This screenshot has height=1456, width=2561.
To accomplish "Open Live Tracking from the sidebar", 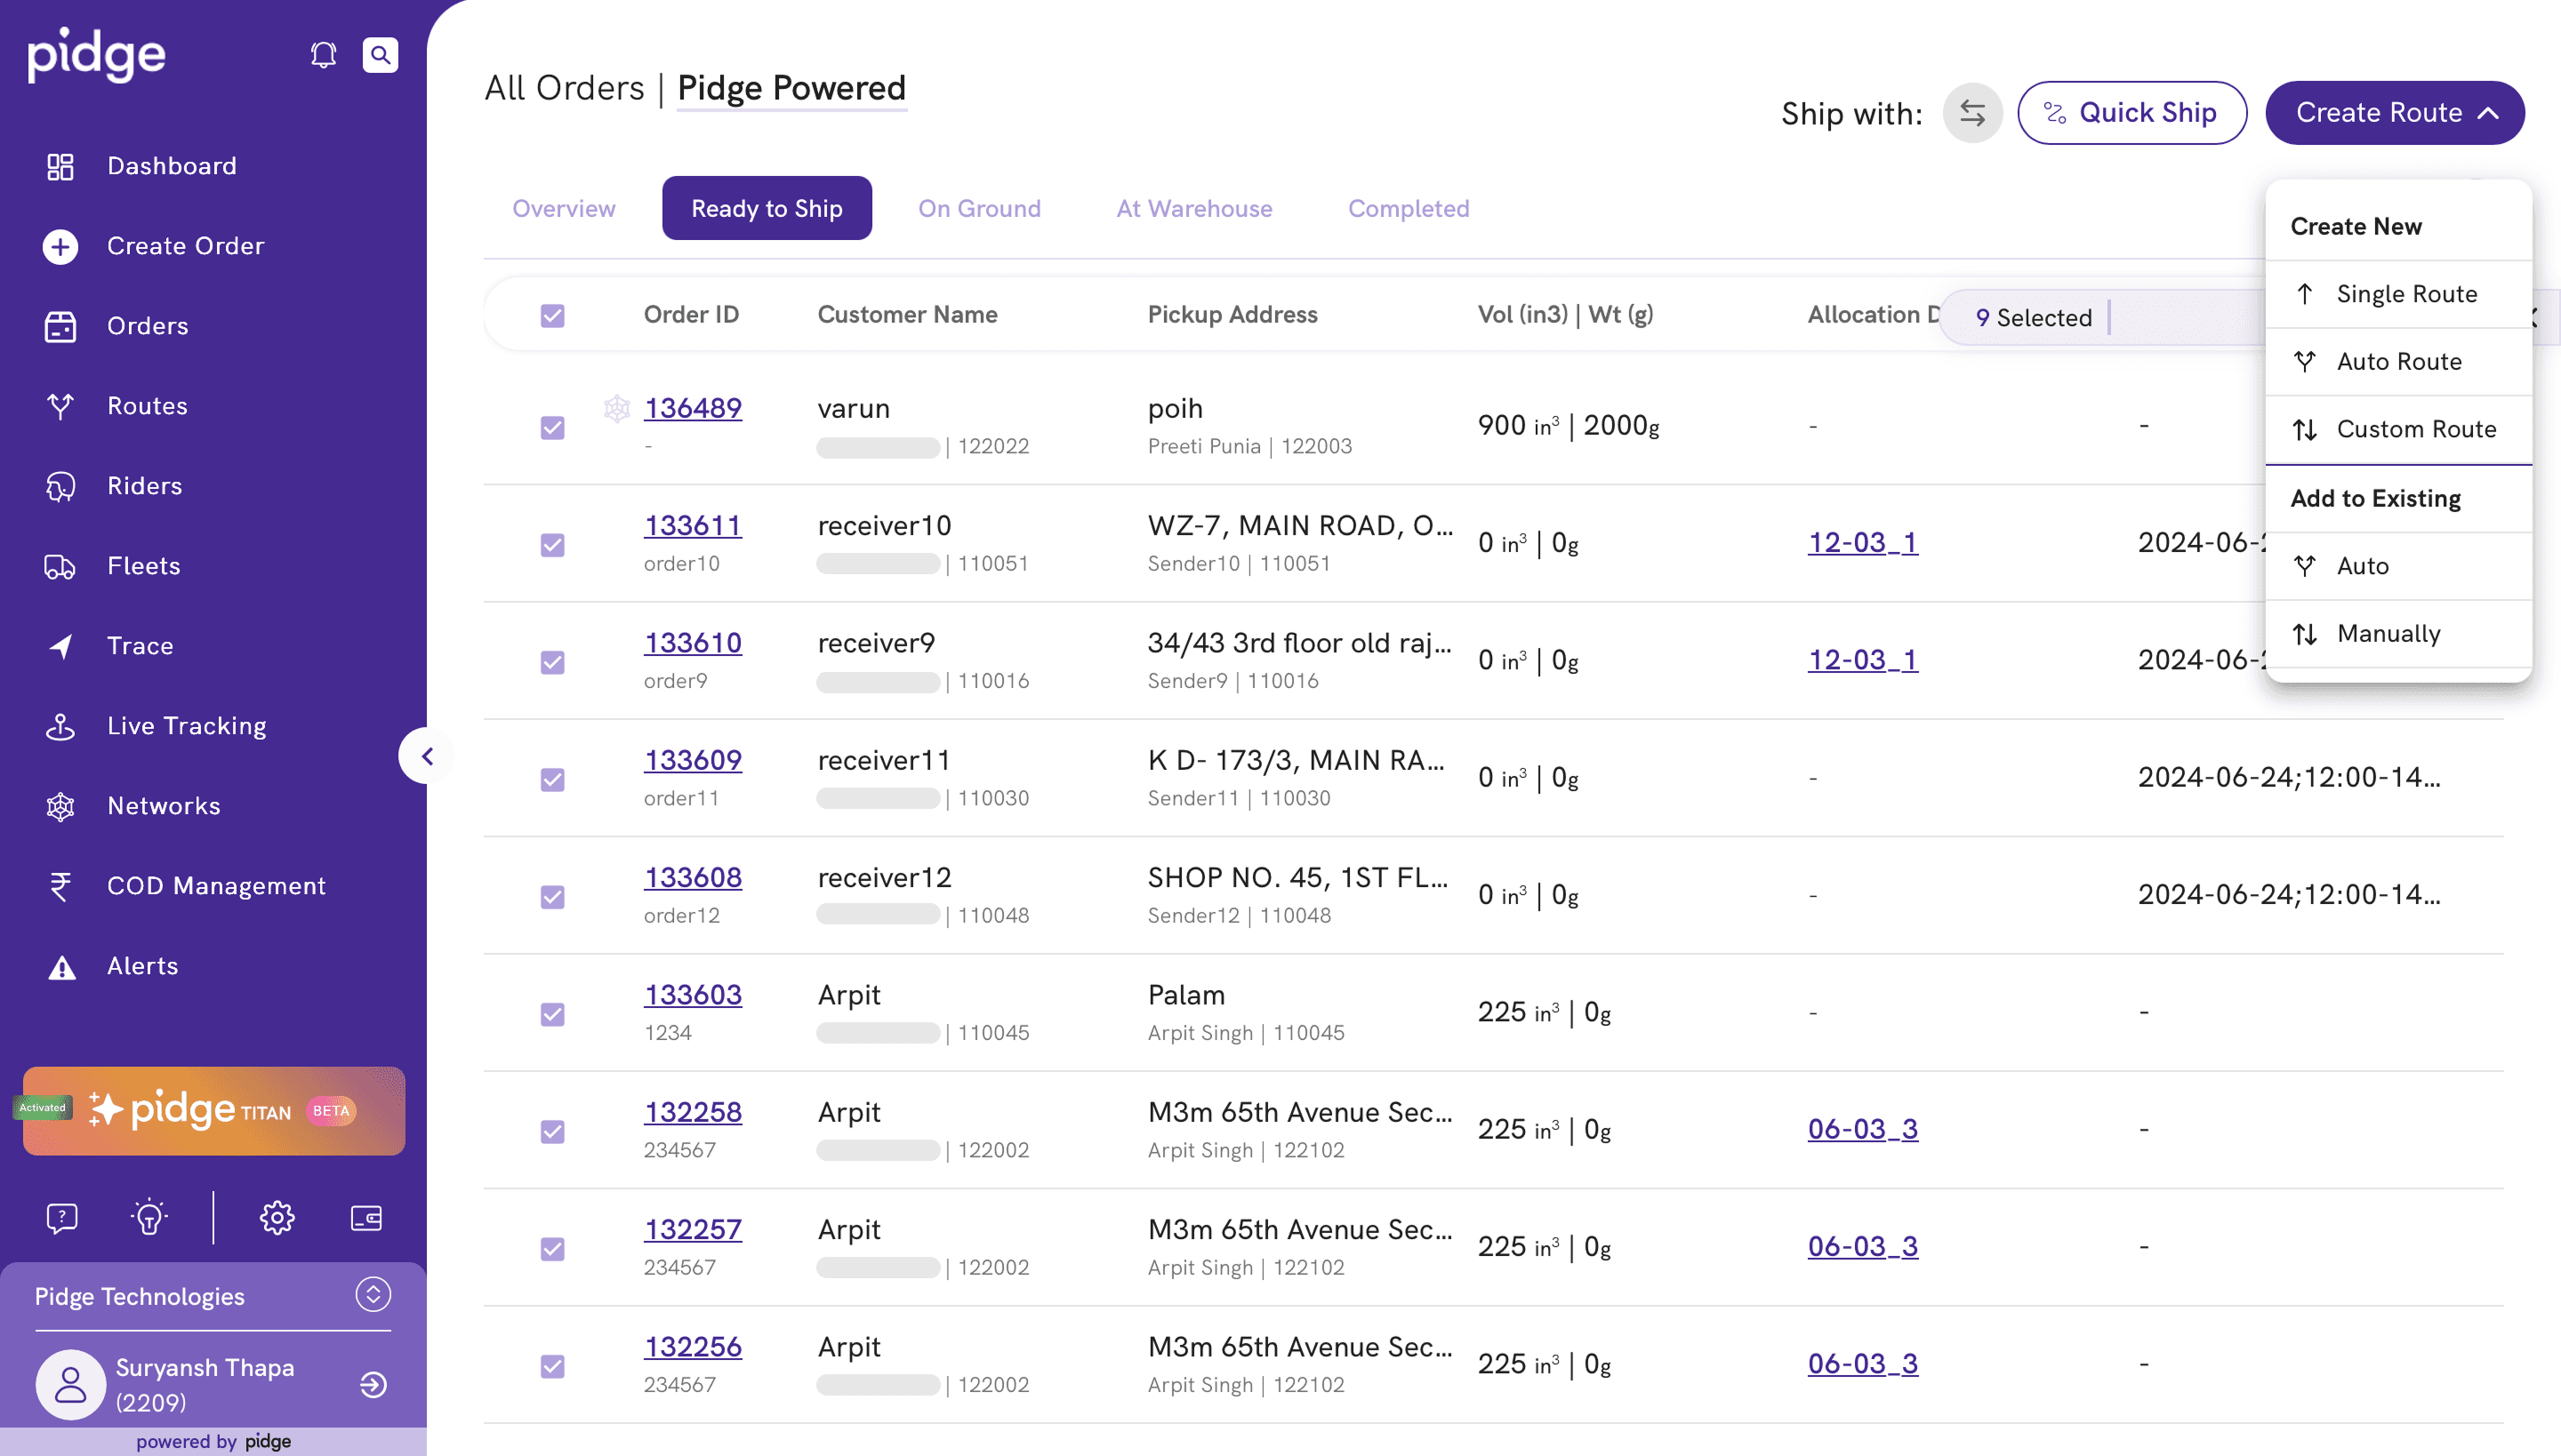I will [186, 726].
